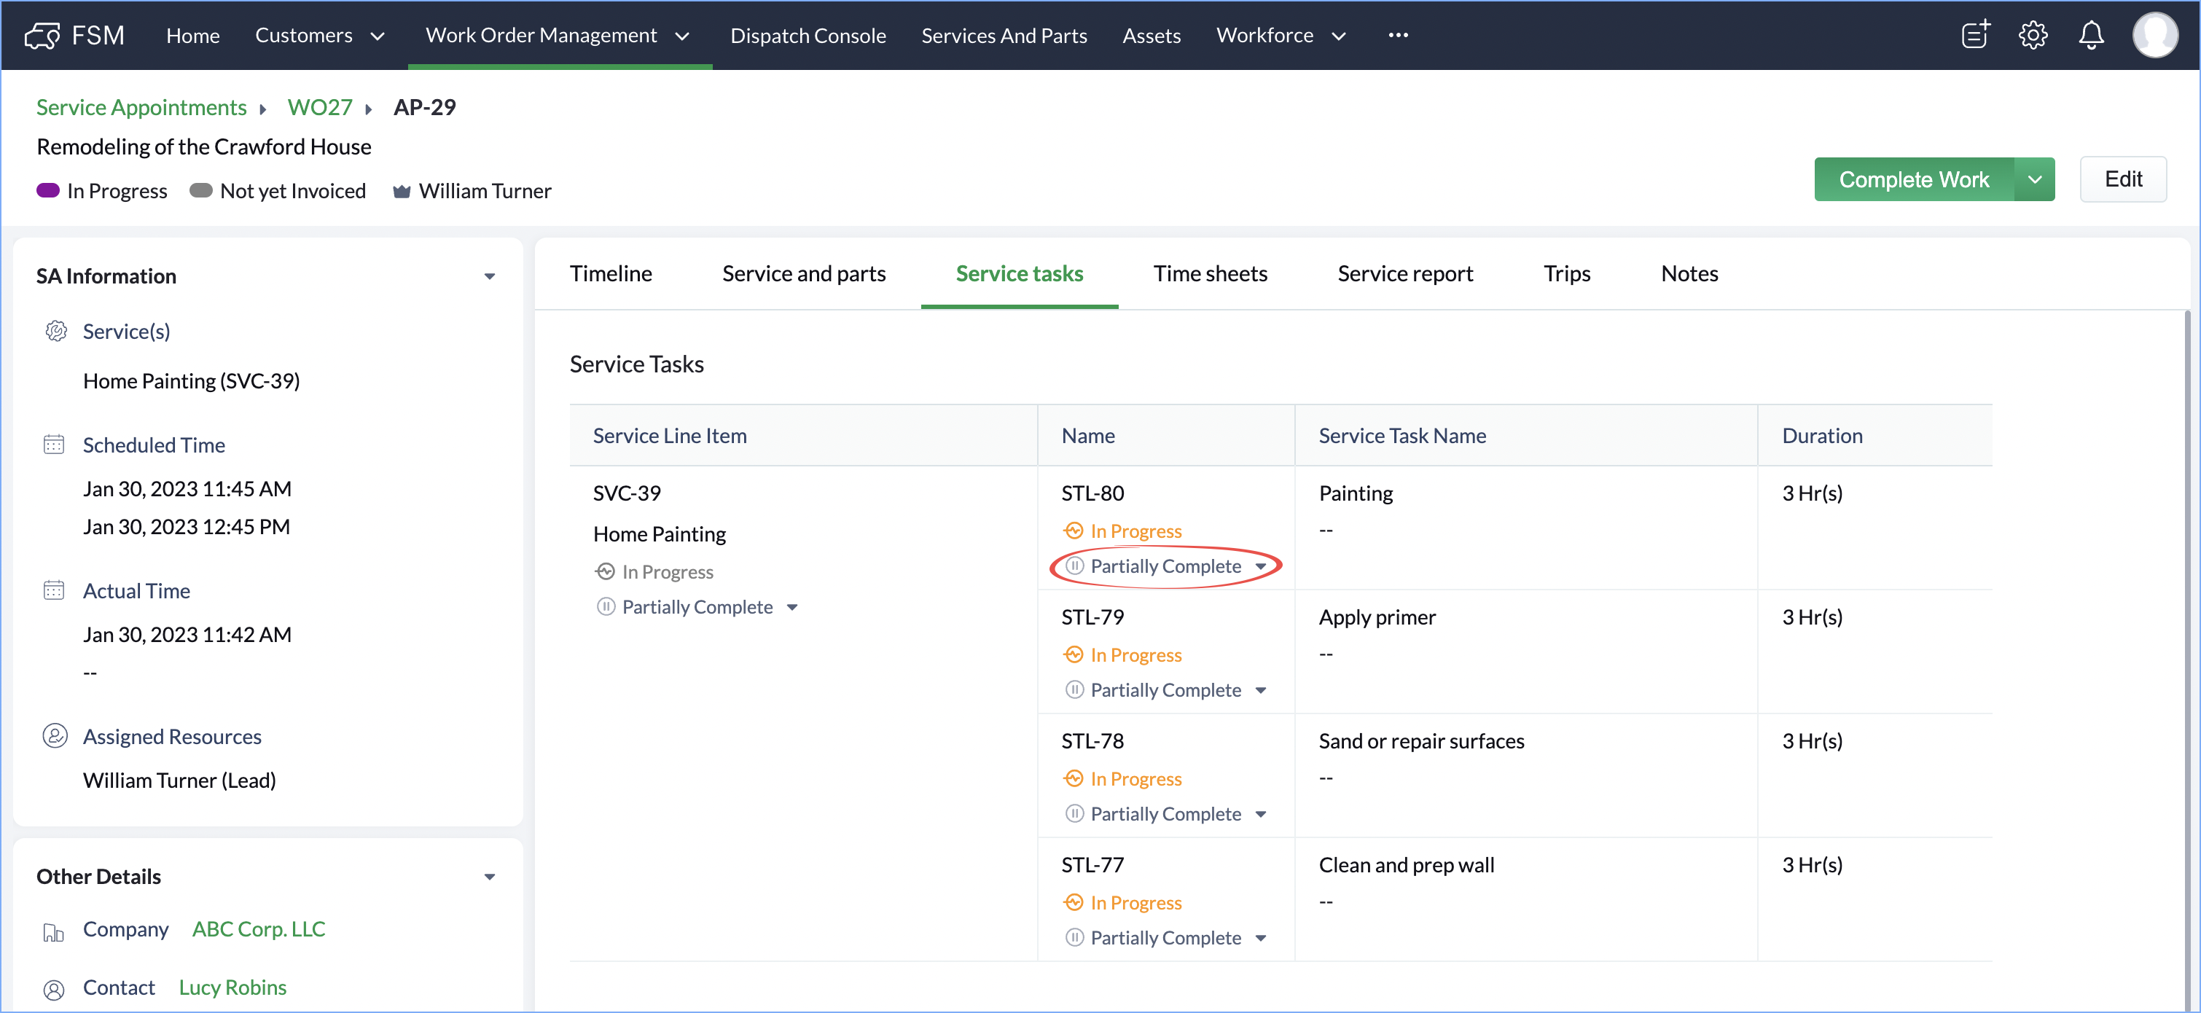Collapse the SA Information section
The height and width of the screenshot is (1013, 2201).
(x=490, y=276)
